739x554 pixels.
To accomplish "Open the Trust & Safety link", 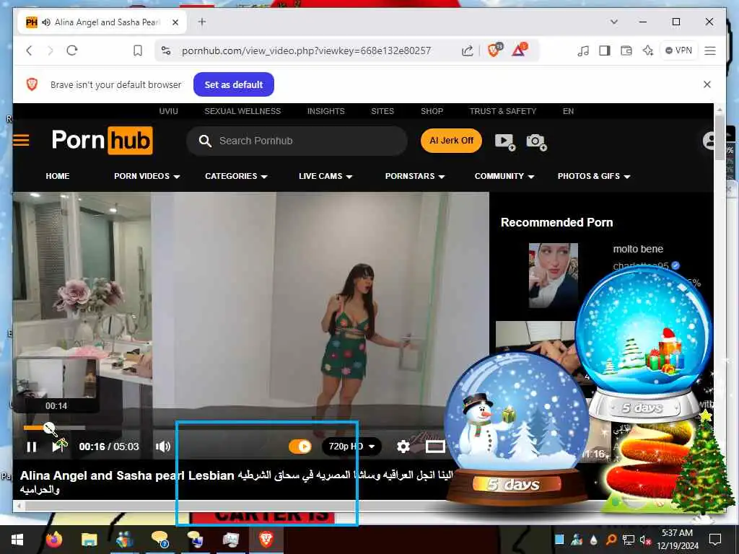I will [503, 111].
